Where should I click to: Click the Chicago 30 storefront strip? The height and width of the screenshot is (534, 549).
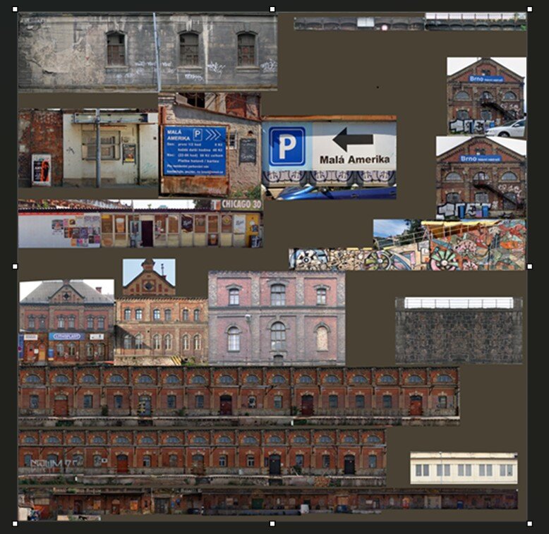[x=140, y=225]
